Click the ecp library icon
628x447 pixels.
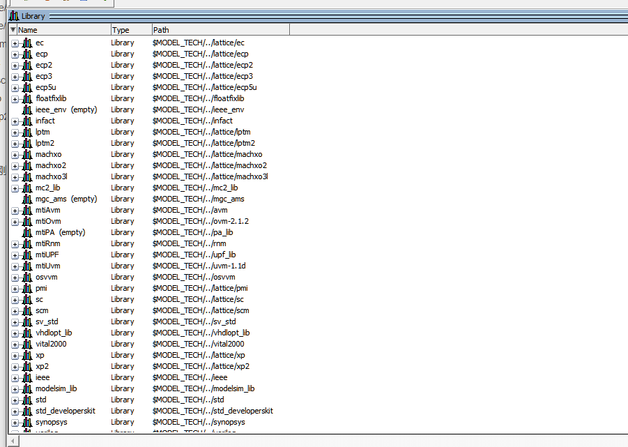(x=27, y=54)
